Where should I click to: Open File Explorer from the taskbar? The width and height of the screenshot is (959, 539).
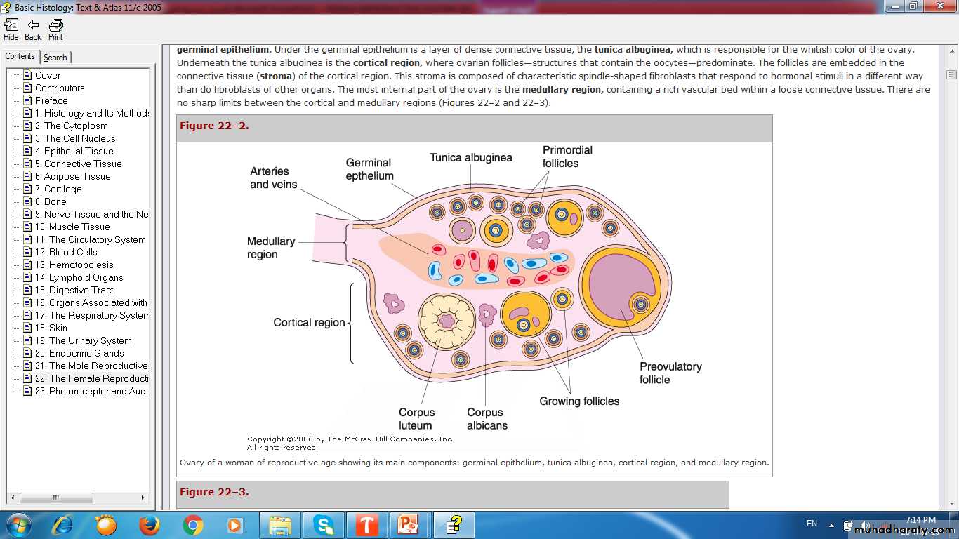pyautogui.click(x=279, y=525)
